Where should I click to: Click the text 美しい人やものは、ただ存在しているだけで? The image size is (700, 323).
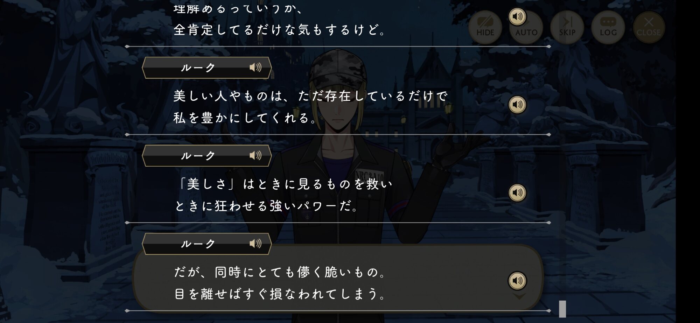point(310,96)
